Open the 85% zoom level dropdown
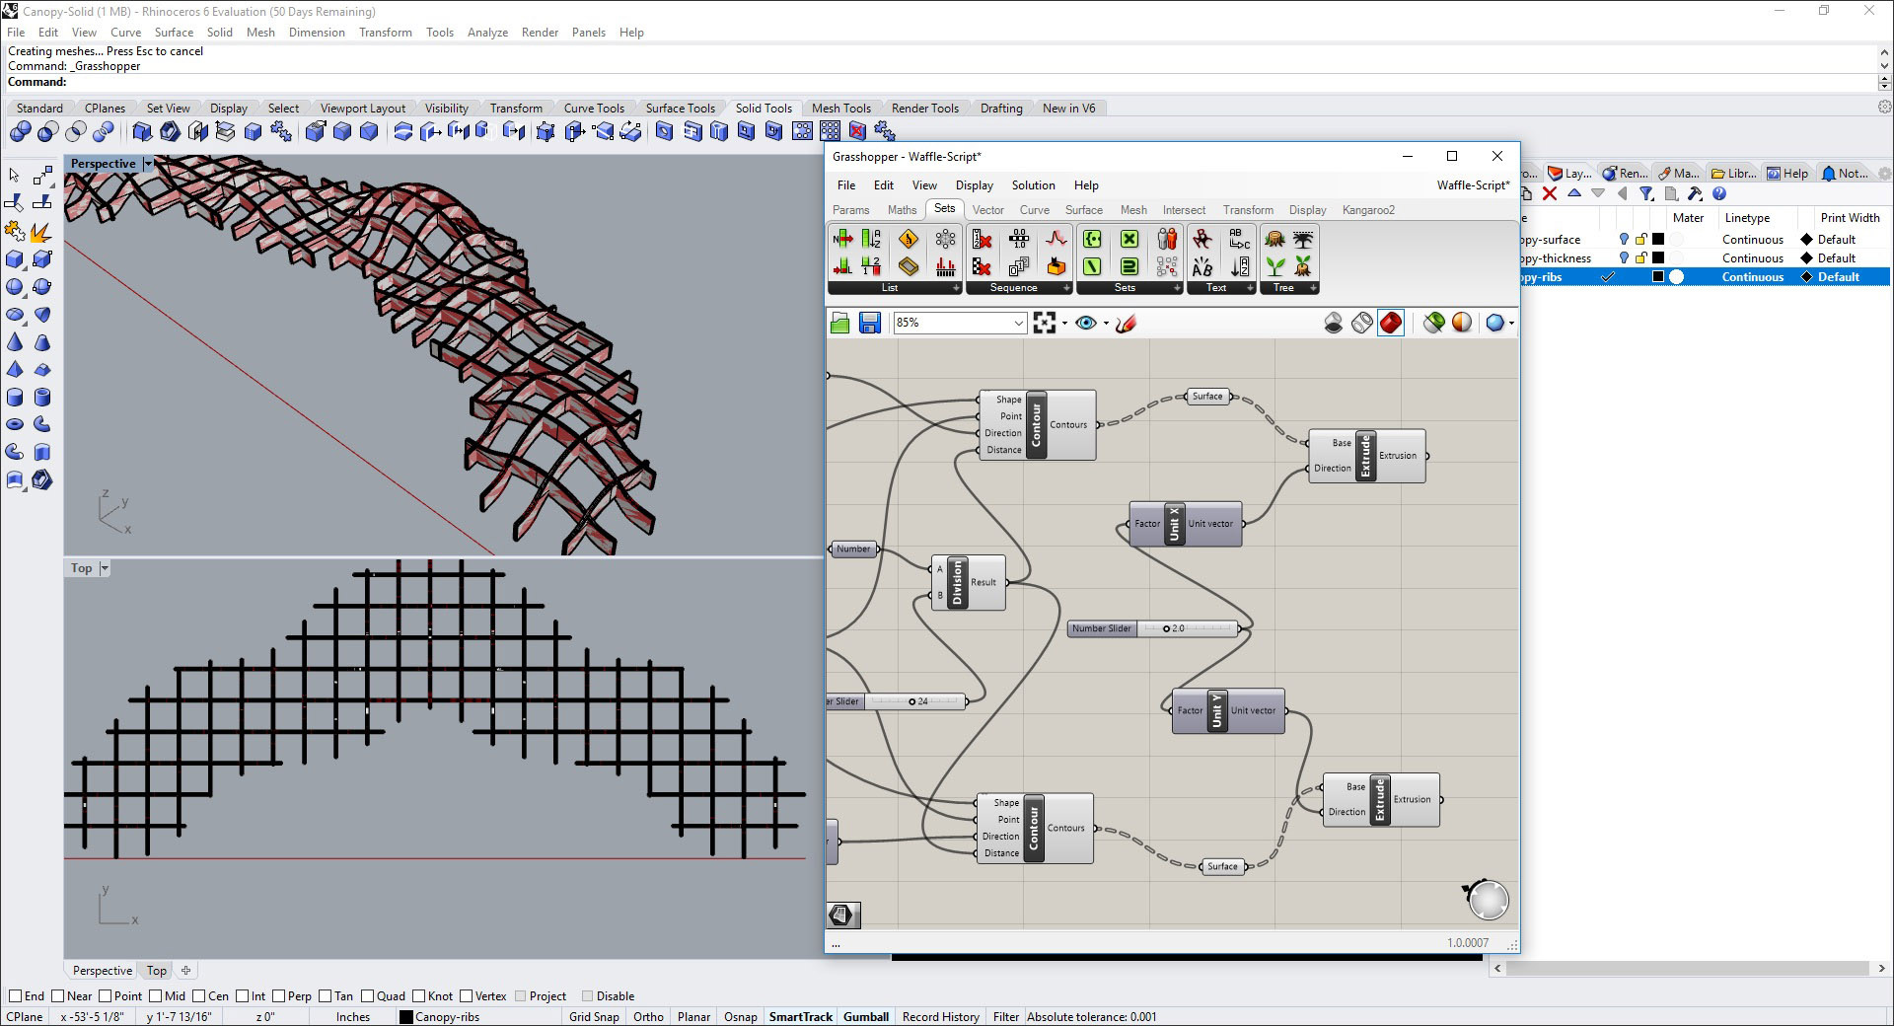 click(1018, 324)
